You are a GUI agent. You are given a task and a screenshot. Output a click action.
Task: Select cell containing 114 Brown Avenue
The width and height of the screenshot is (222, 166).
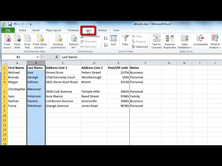point(63,101)
